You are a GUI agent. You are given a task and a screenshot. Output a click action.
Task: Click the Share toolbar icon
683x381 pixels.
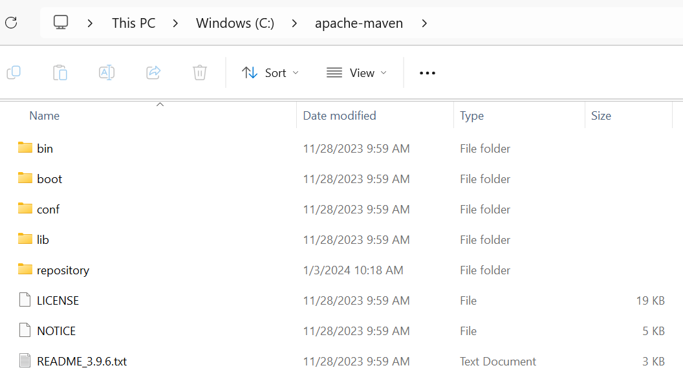(x=153, y=72)
